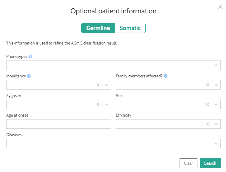Viewport: 226px width, 172px height.
Task: Switch to the Somatic toggle option
Action: (130, 28)
